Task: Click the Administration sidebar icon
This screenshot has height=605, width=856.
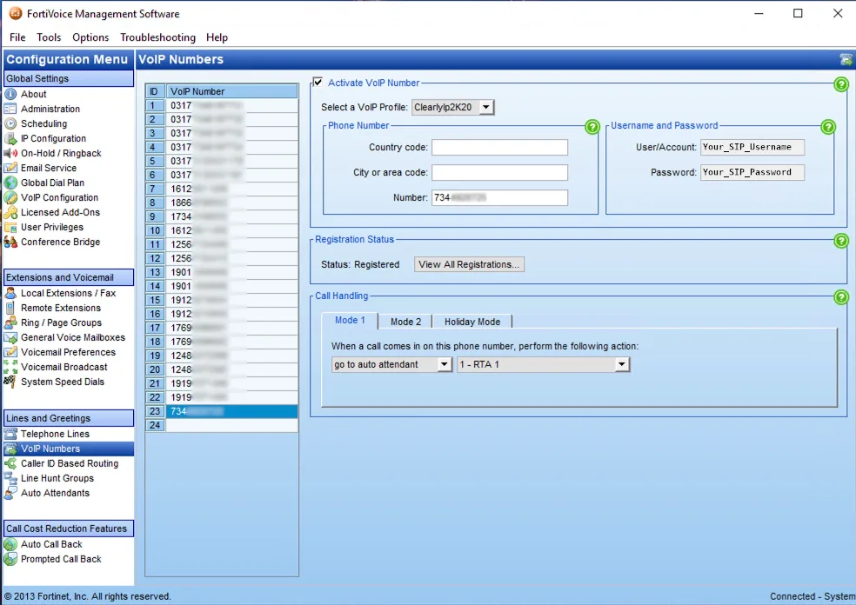Action: click(10, 109)
